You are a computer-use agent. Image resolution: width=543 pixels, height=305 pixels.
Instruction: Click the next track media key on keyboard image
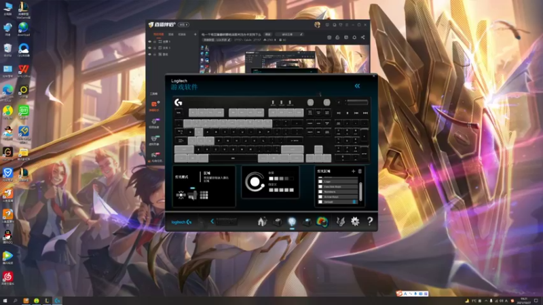coord(365,113)
